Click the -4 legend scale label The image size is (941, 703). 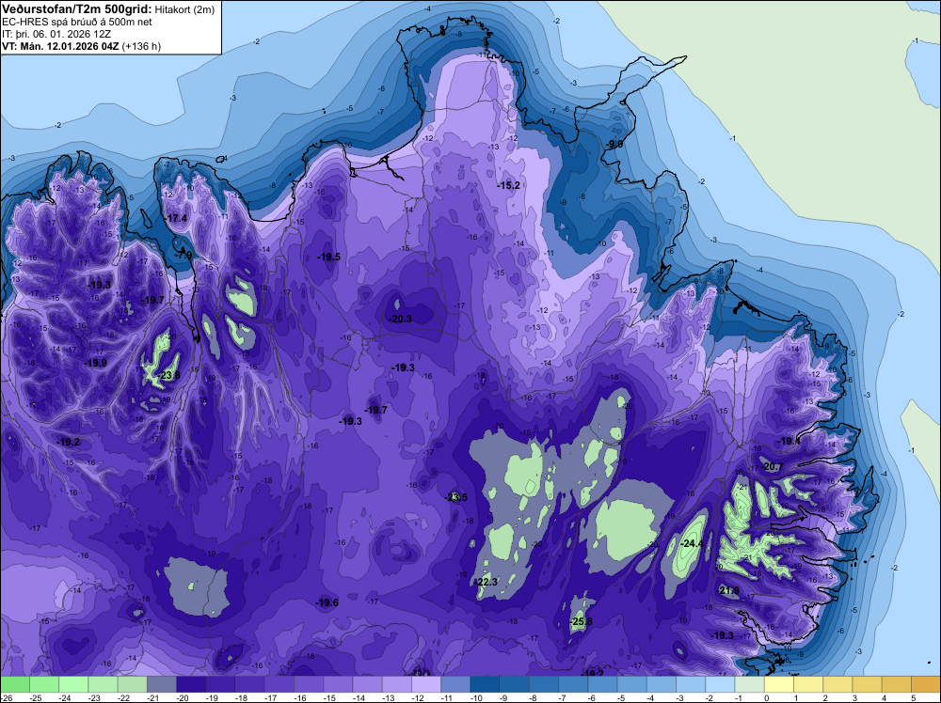pyautogui.click(x=652, y=697)
